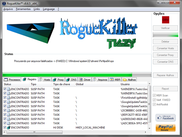Click the Proxy tab registry icon

click(55, 80)
